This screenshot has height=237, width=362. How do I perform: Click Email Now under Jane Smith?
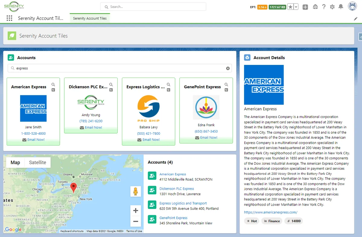(x=36, y=139)
